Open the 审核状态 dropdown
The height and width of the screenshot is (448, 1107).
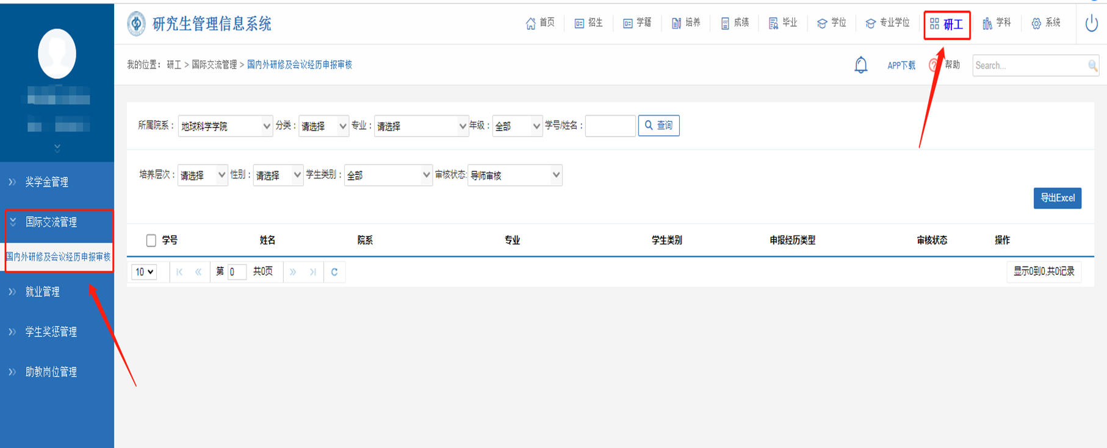pos(514,176)
